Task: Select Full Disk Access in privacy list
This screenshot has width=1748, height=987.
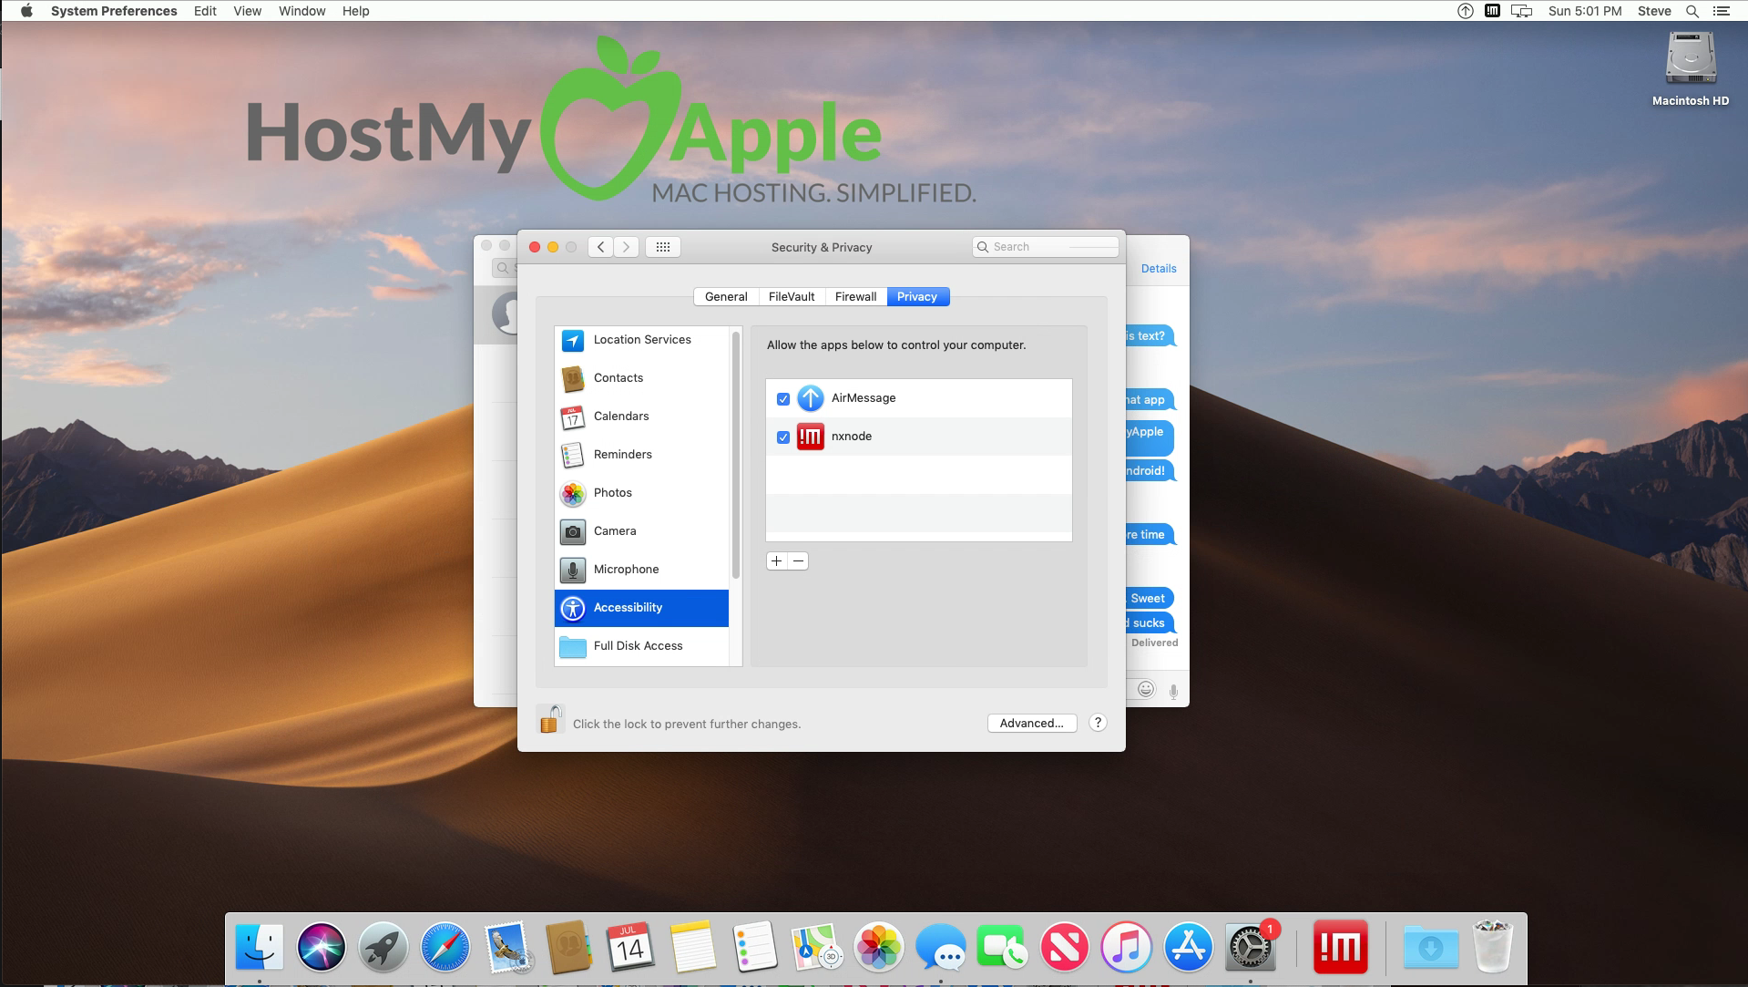Action: click(x=641, y=646)
